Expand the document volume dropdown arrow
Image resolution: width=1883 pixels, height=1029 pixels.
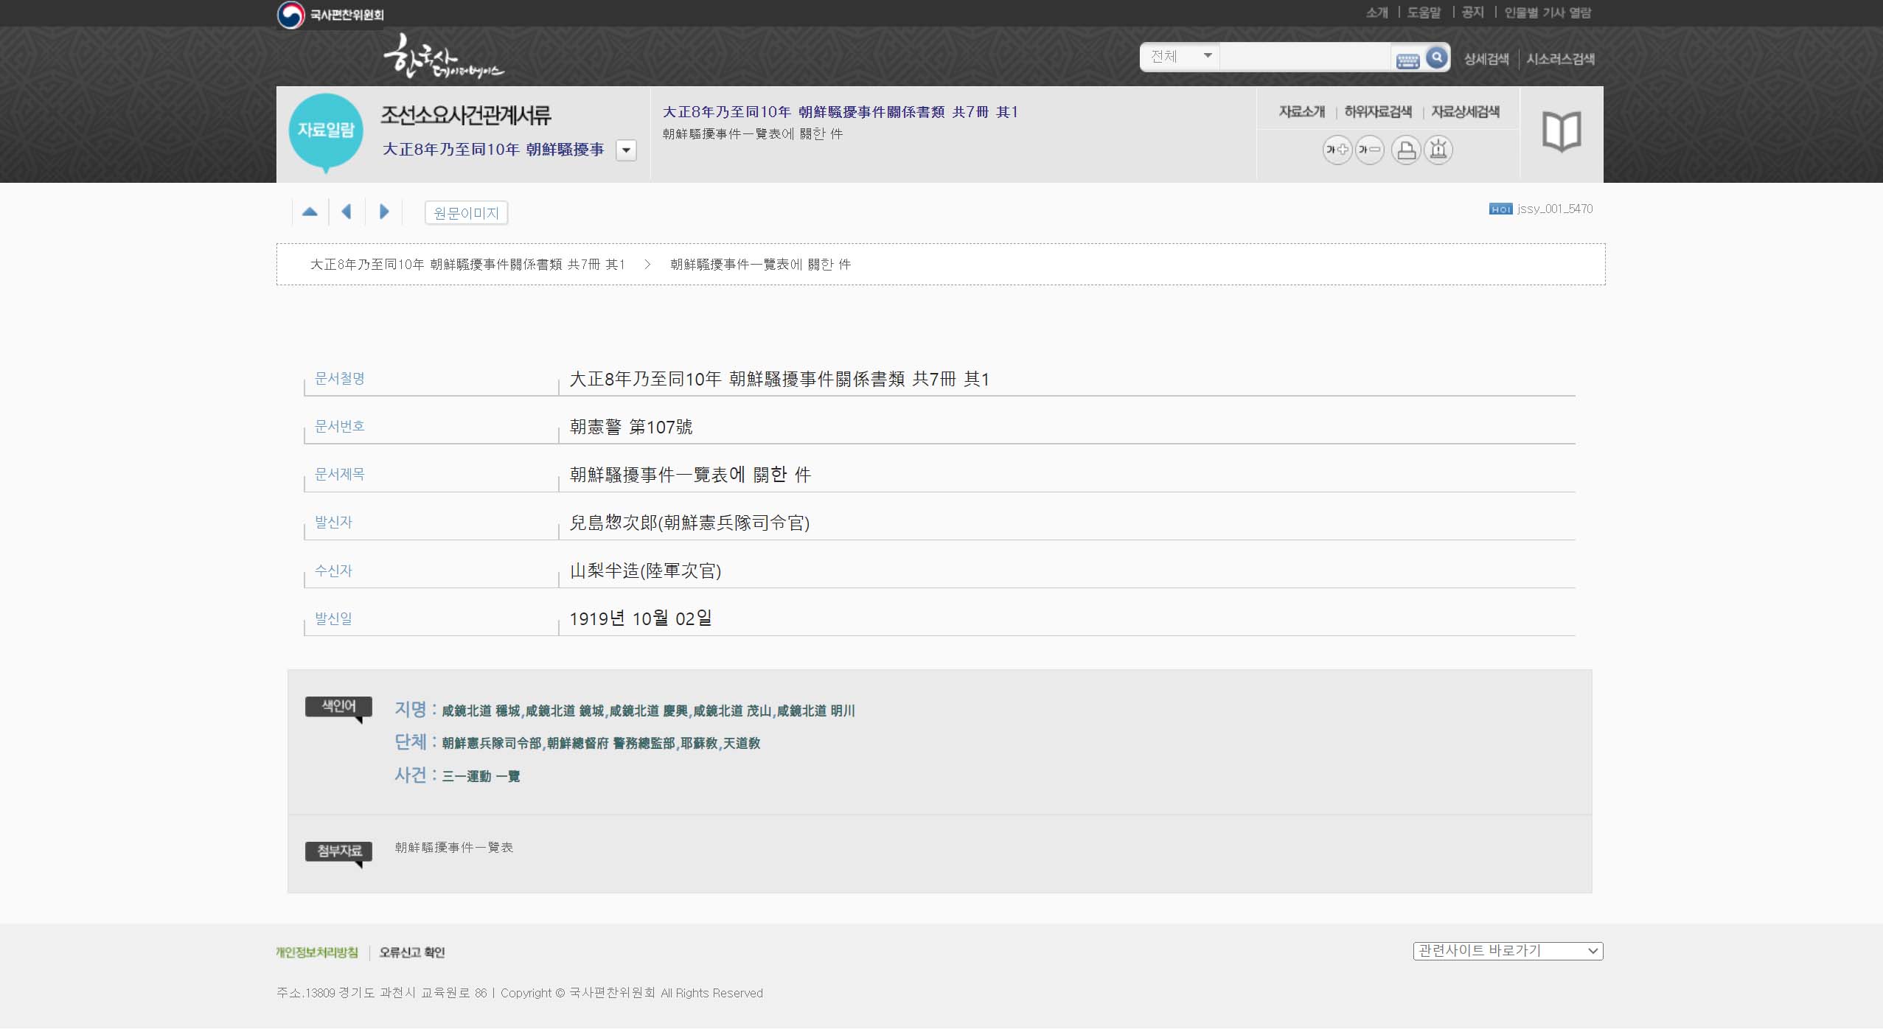coord(626,150)
